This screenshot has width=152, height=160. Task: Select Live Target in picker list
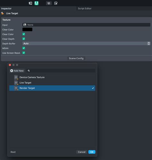pyautogui.click(x=52, y=83)
